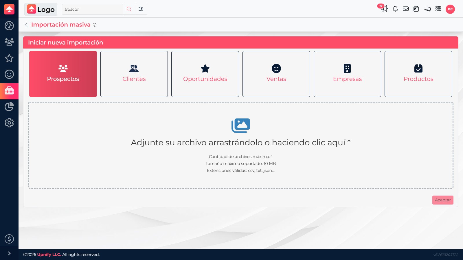Open the settings gear sidebar icon

[x=9, y=123]
